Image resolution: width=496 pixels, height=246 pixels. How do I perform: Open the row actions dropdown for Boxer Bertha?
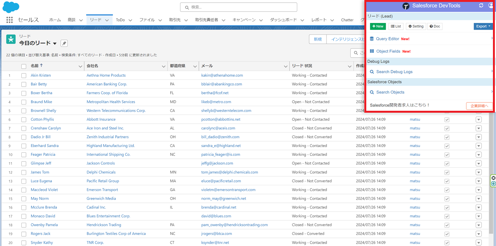tap(478, 93)
